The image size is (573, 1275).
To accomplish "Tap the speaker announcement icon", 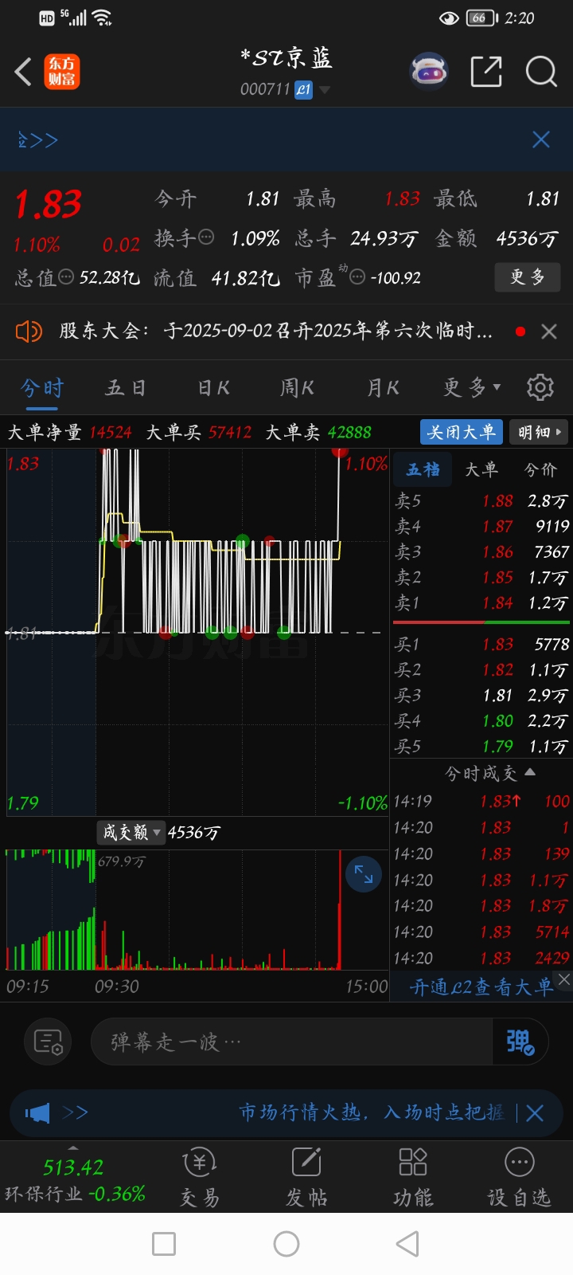I will tap(29, 331).
